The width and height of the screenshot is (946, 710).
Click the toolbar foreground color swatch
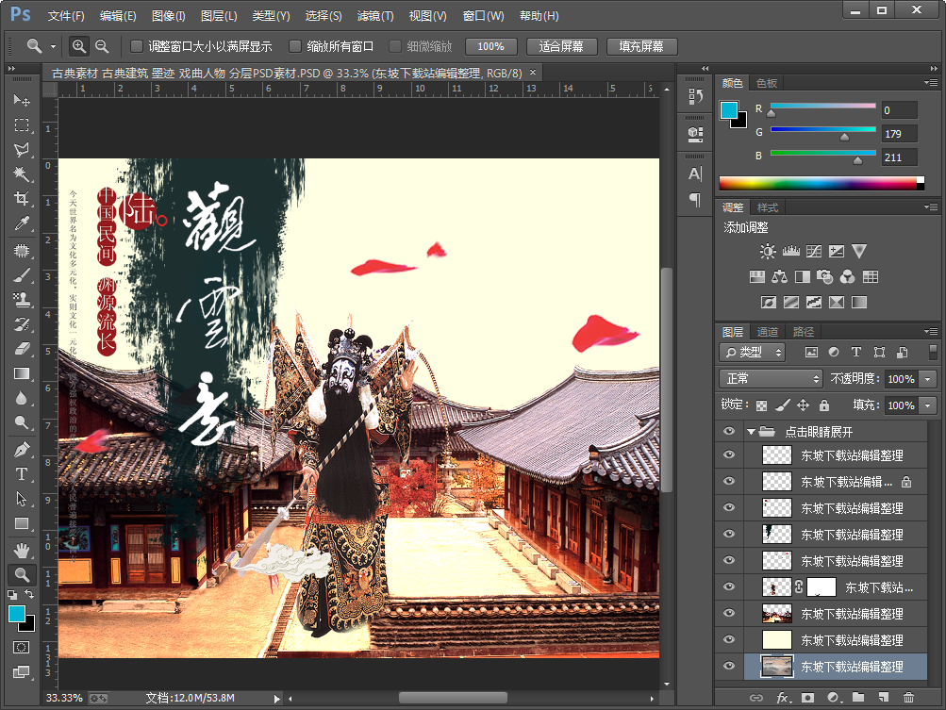(17, 614)
